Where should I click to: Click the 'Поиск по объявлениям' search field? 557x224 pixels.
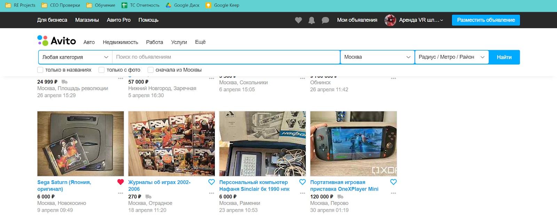tap(226, 57)
